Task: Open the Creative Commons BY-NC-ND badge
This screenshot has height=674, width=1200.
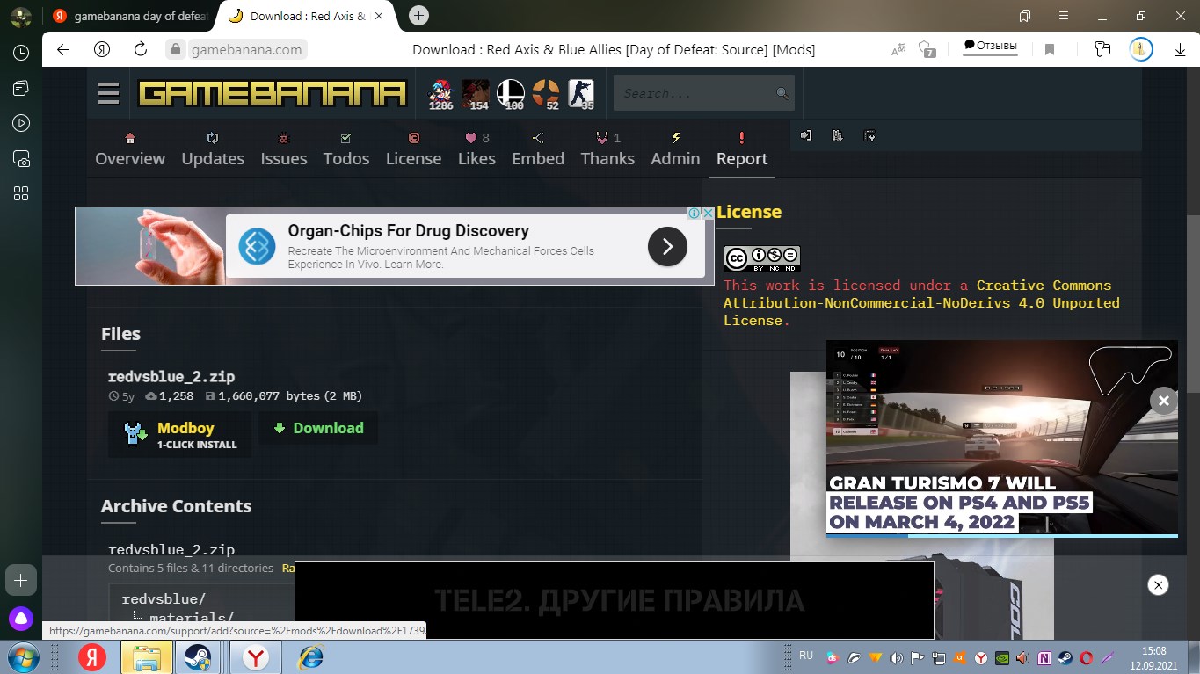Action: pyautogui.click(x=761, y=258)
